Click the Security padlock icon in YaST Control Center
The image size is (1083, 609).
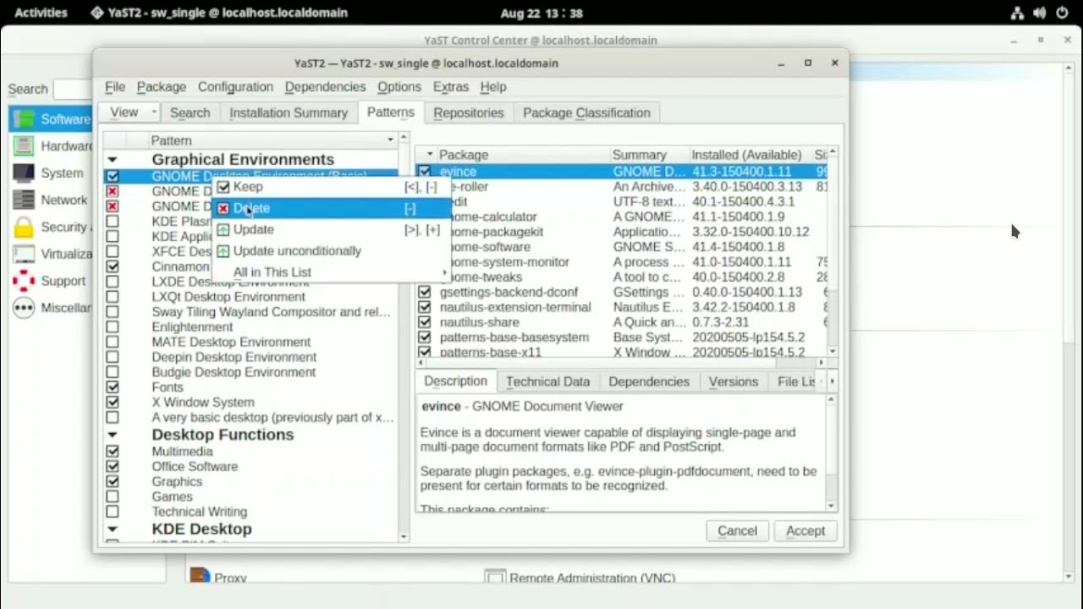[x=24, y=227]
